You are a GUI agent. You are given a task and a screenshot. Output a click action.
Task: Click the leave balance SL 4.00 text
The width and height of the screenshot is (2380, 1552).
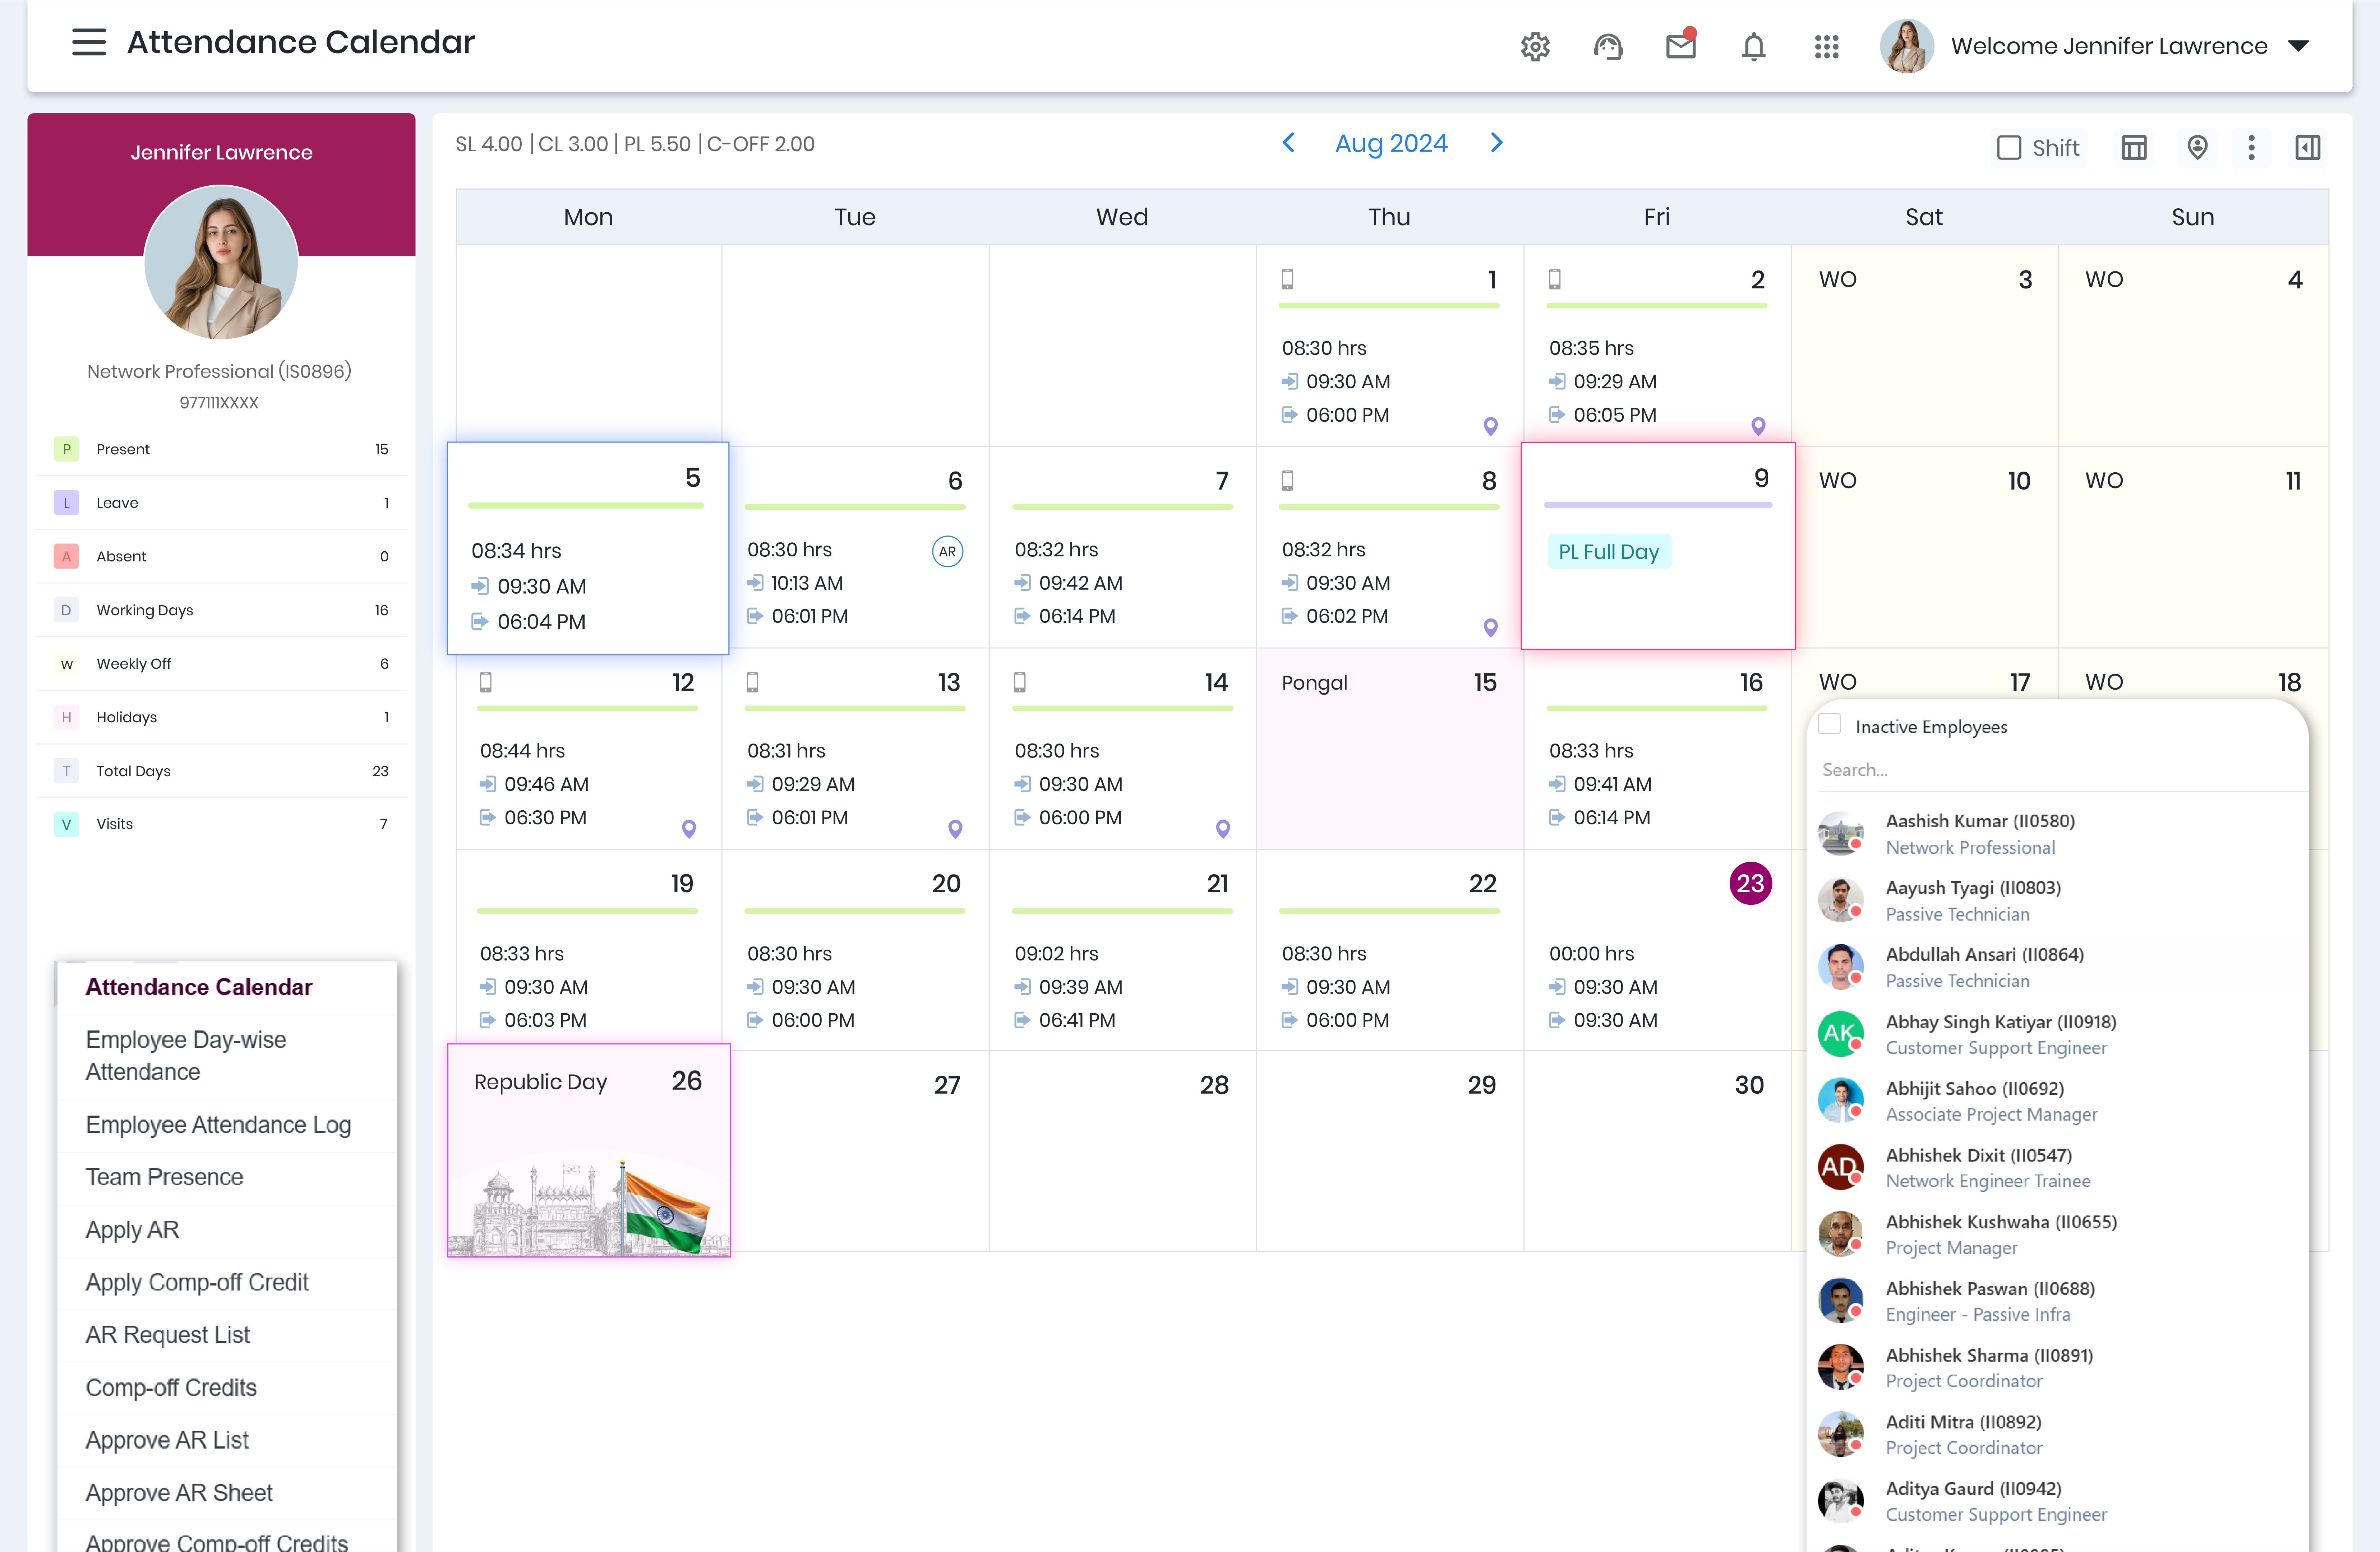coord(489,144)
